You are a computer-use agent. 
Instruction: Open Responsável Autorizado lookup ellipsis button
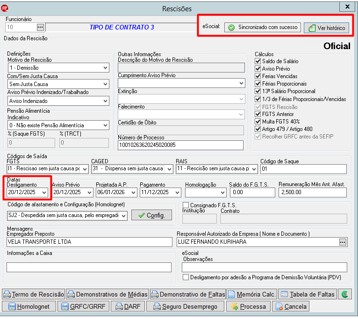(x=343, y=242)
